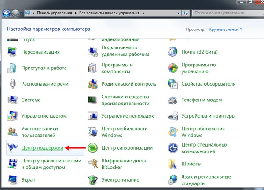Expand the arrow after Все элементы панели управления
Image resolution: width=264 pixels, height=190 pixels.
(143, 13)
